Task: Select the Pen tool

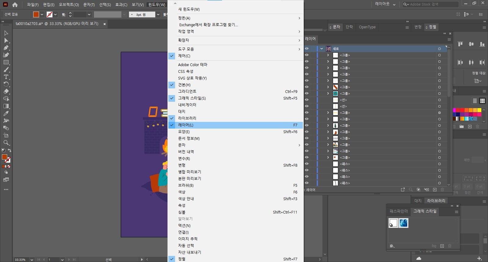Action: (6, 48)
